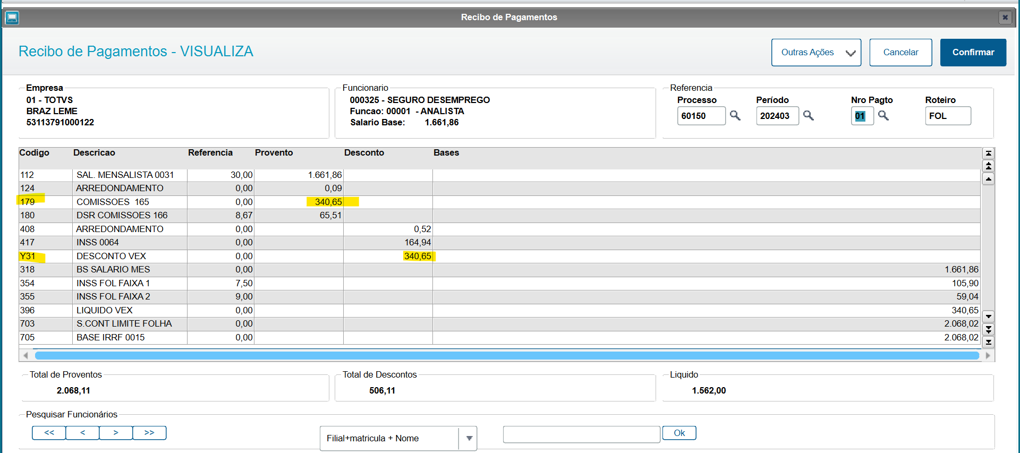The width and height of the screenshot is (1020, 453).
Task: Click the Nro Pagto lookup magnifier icon
Action: tap(883, 115)
